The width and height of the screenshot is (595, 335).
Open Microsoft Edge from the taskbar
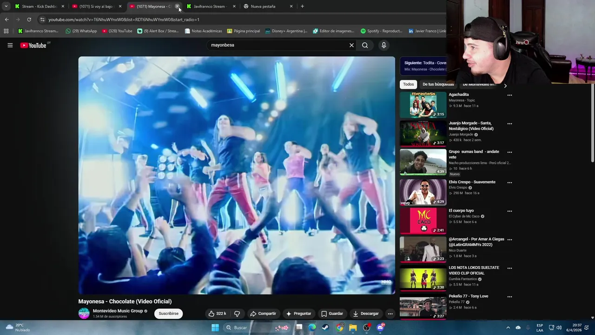click(x=312, y=328)
